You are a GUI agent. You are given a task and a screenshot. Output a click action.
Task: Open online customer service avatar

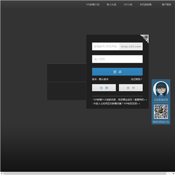click(161, 89)
